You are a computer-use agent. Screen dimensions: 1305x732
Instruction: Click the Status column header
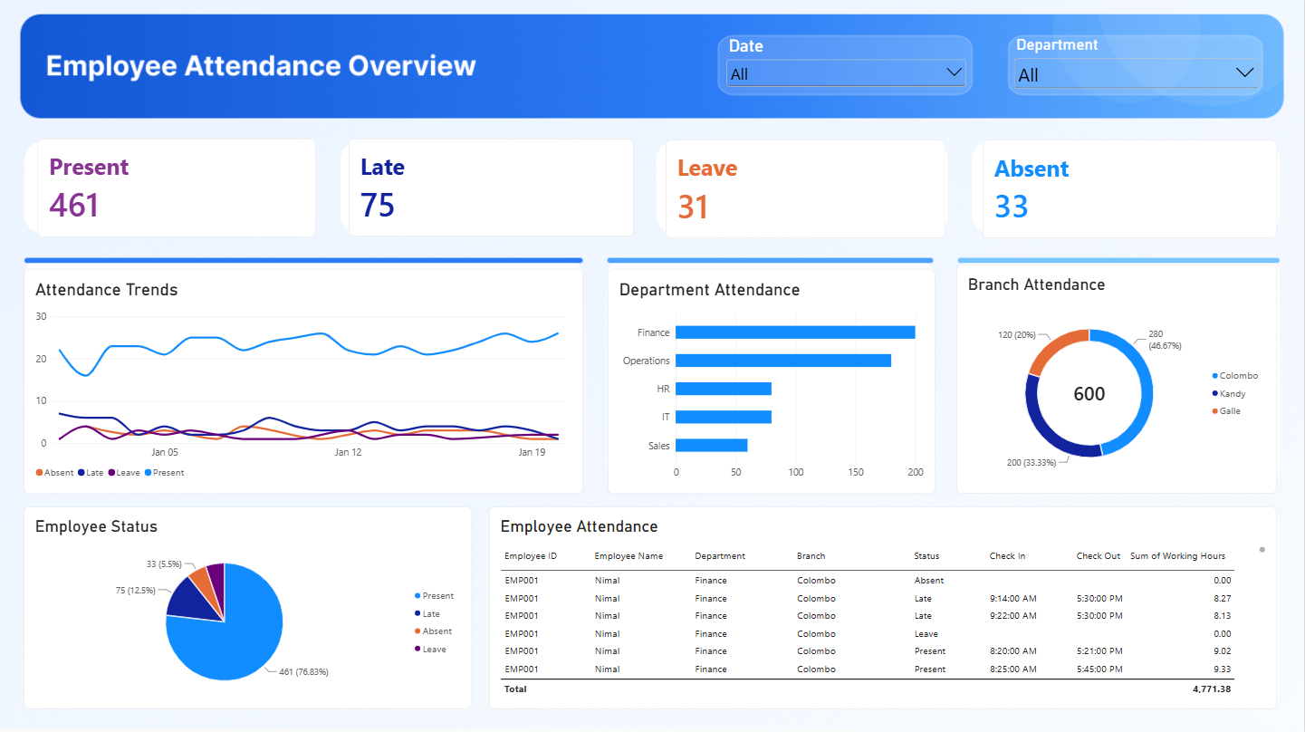click(x=926, y=556)
